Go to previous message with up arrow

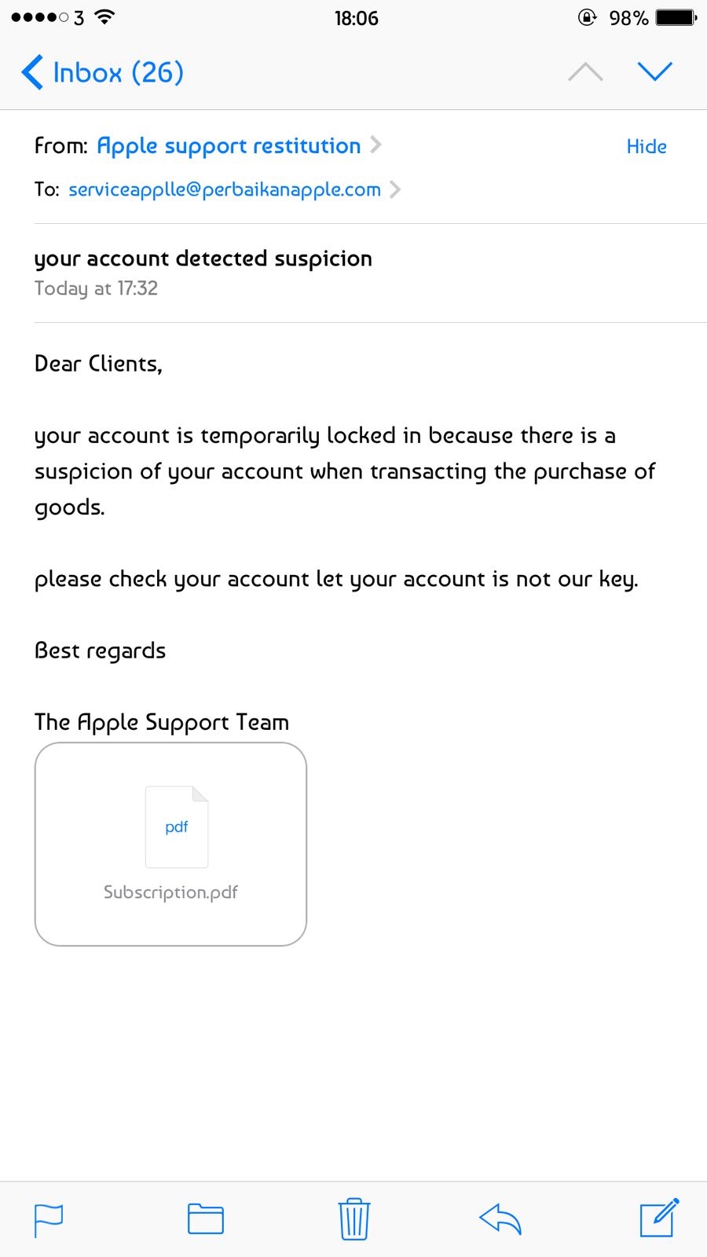pos(585,71)
